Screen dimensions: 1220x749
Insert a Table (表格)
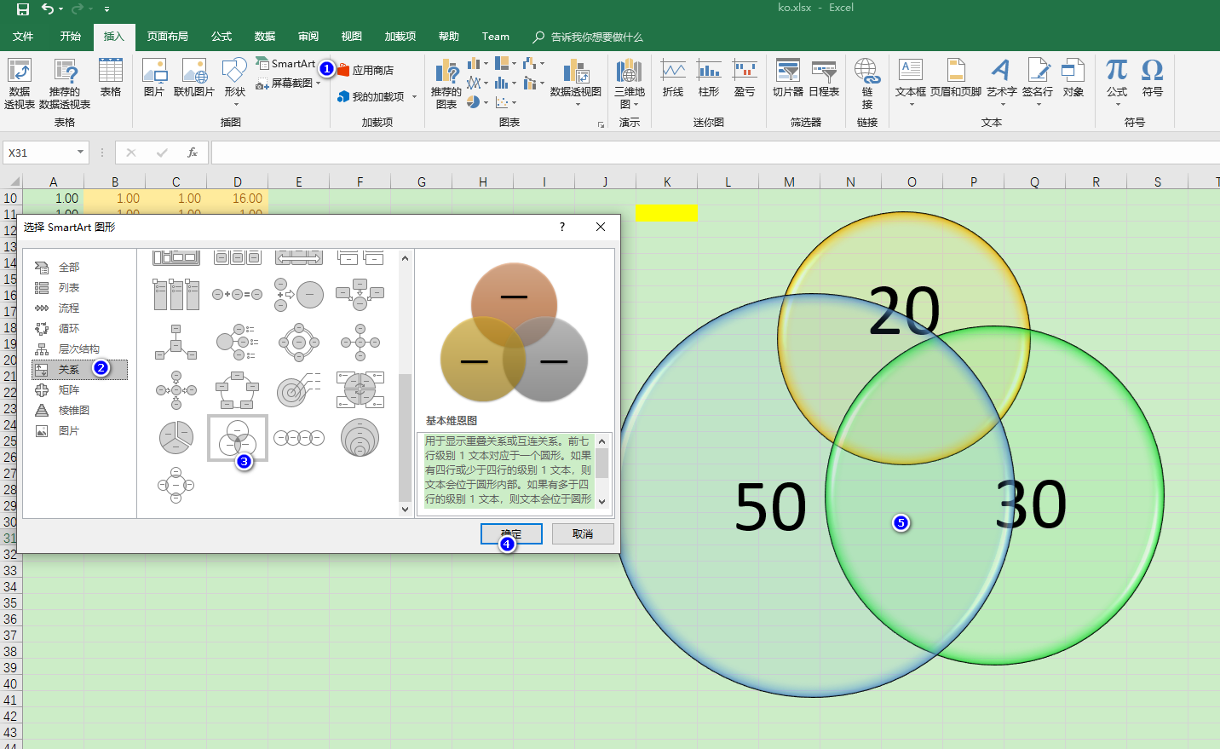tap(111, 78)
